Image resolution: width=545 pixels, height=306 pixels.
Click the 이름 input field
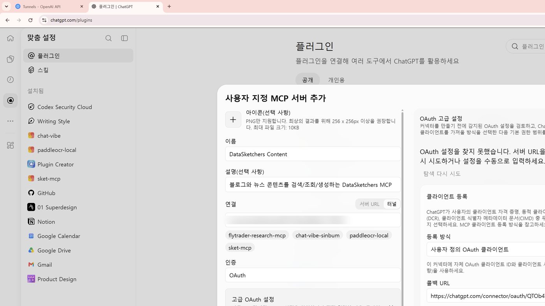pyautogui.click(x=313, y=154)
